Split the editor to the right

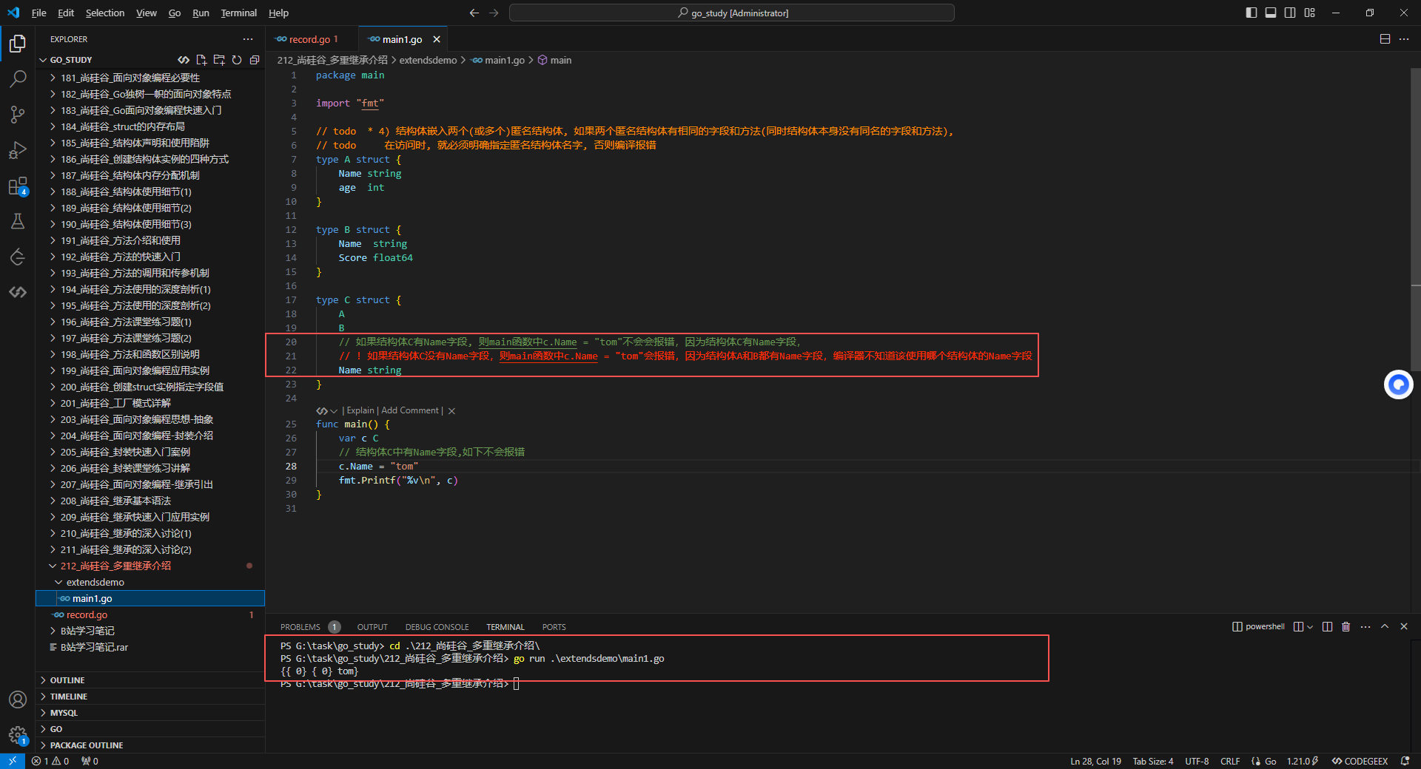(x=1385, y=39)
